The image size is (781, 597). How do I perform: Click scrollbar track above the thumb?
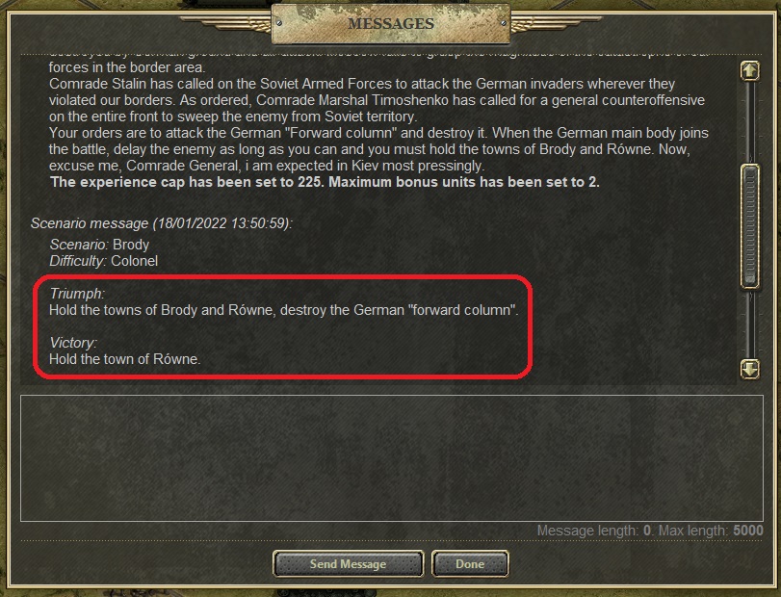pos(750,122)
